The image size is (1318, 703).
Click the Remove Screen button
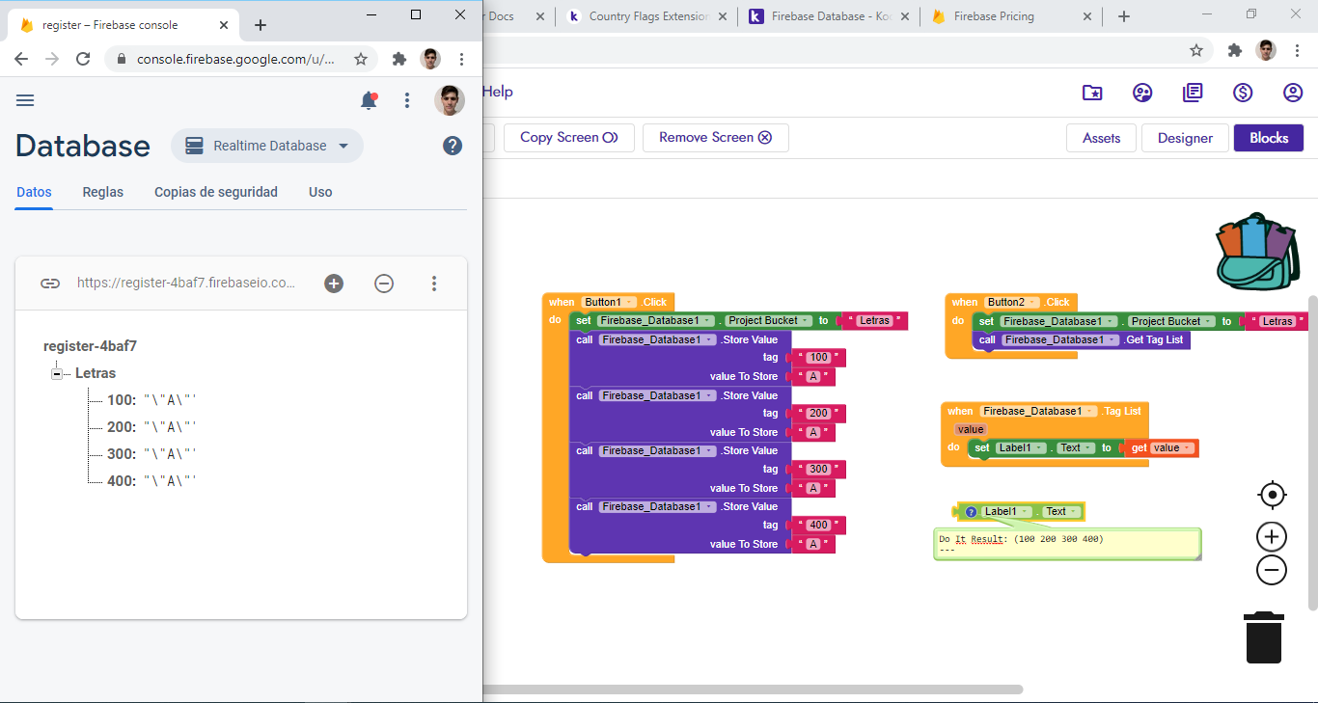tap(715, 138)
